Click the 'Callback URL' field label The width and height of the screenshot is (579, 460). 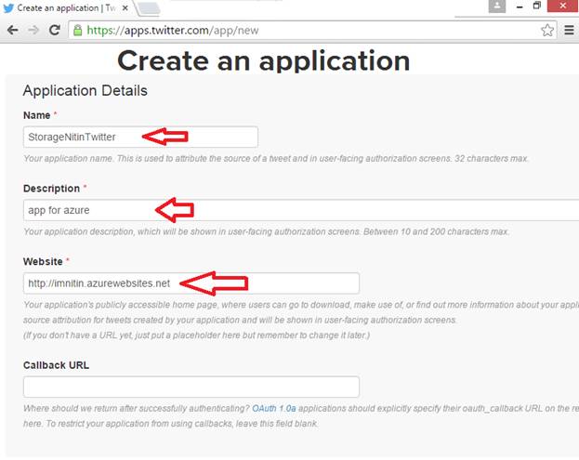[56, 365]
